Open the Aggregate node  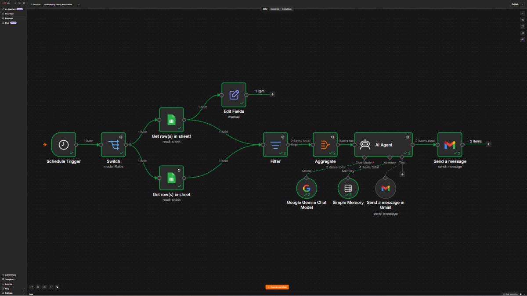[x=325, y=145]
